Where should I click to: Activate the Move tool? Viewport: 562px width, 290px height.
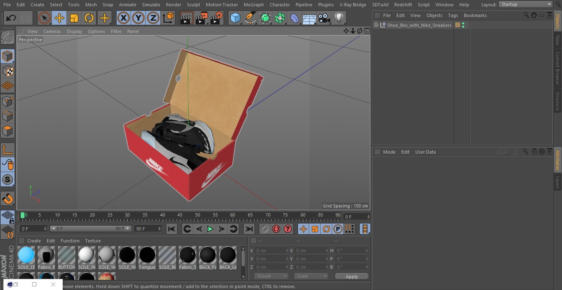(x=59, y=18)
